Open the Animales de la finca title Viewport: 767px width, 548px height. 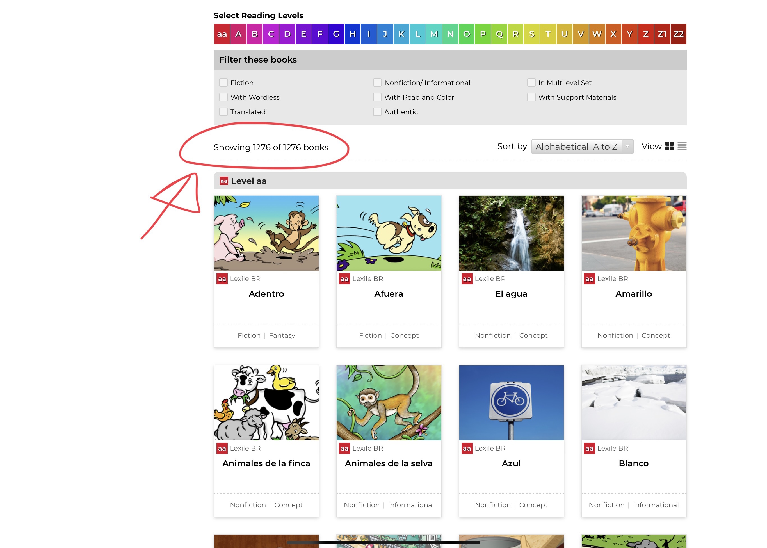[266, 463]
